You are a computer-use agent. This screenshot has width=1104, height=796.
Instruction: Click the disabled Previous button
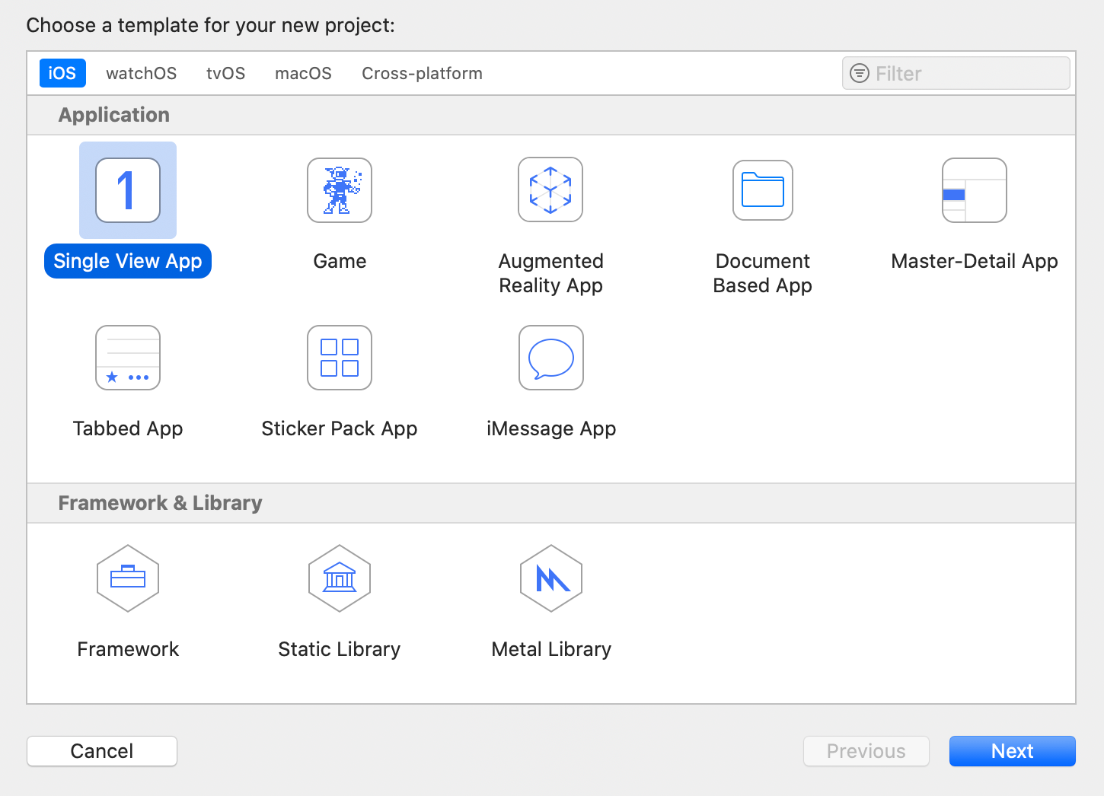tap(866, 751)
